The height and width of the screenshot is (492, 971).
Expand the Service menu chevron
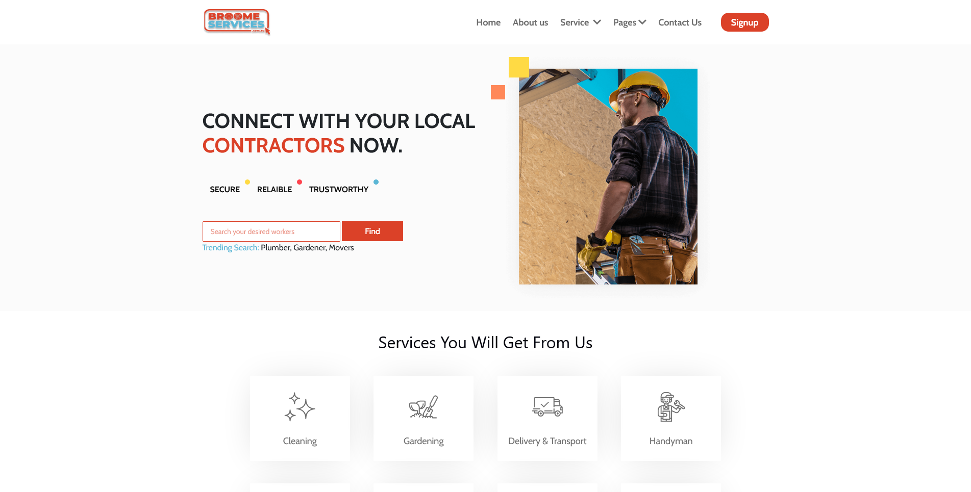click(597, 22)
